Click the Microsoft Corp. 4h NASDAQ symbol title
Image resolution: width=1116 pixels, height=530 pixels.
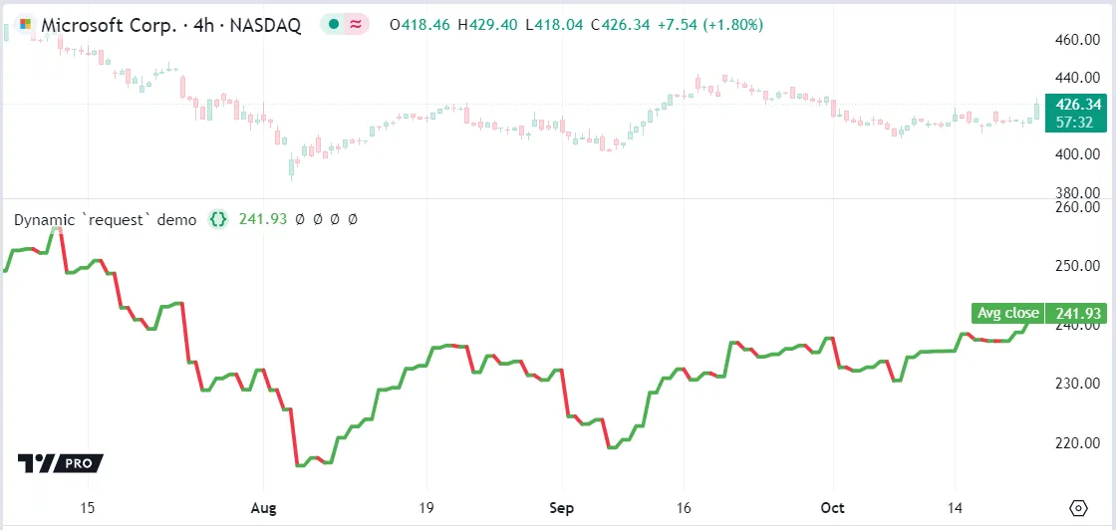point(170,26)
